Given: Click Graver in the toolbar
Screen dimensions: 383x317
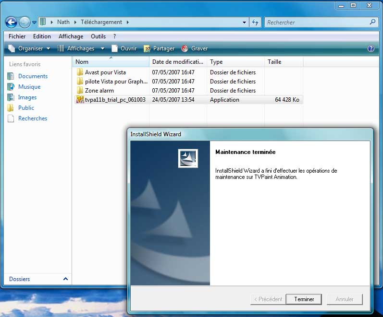Looking at the screenshot, I should [x=195, y=48].
